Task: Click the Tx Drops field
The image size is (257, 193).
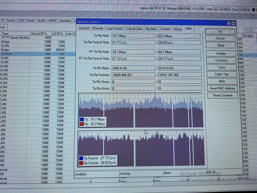Action: click(x=133, y=82)
